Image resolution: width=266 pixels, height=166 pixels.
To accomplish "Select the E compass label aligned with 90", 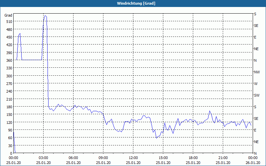I will click(x=255, y=130).
